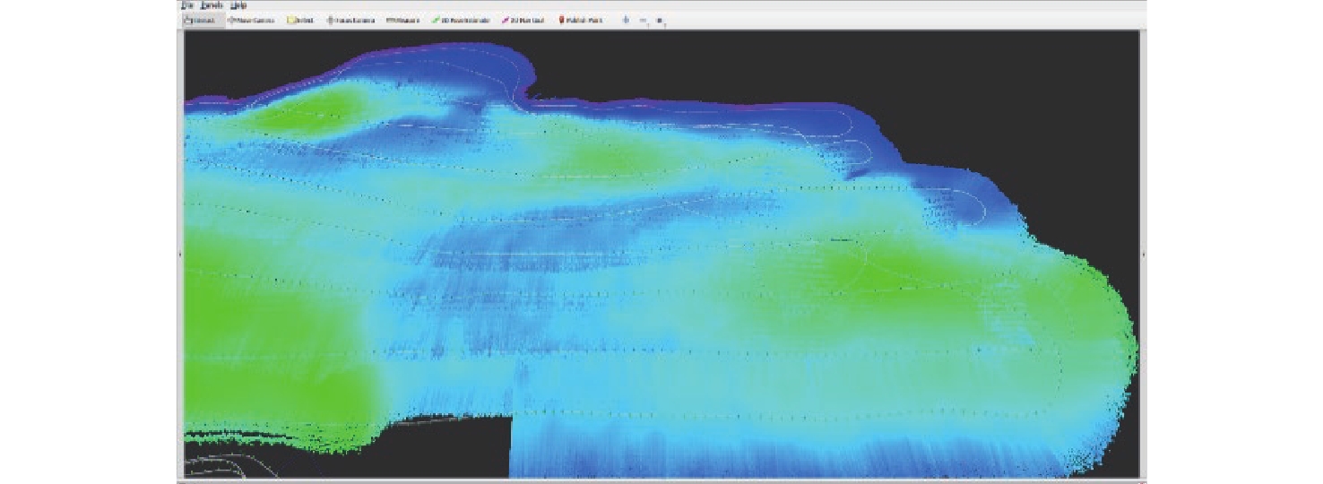Open the toolbar style options dropdown
Image resolution: width=1323 pixels, height=484 pixels.
(x=660, y=20)
